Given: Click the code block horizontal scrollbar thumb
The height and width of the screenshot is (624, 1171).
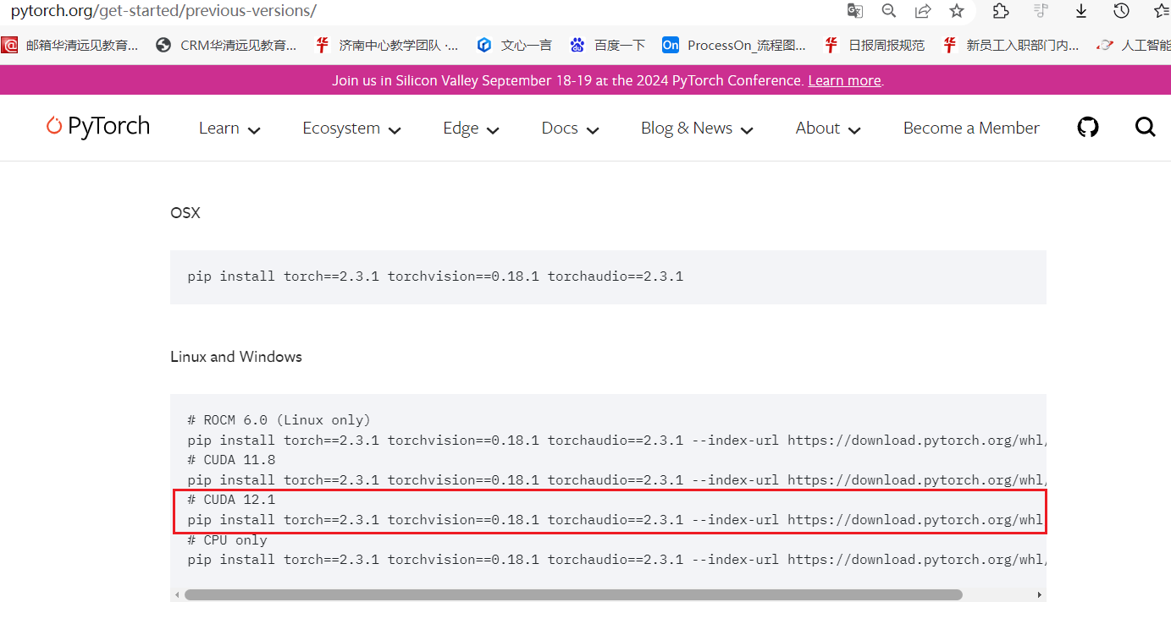Looking at the screenshot, I should point(573,594).
